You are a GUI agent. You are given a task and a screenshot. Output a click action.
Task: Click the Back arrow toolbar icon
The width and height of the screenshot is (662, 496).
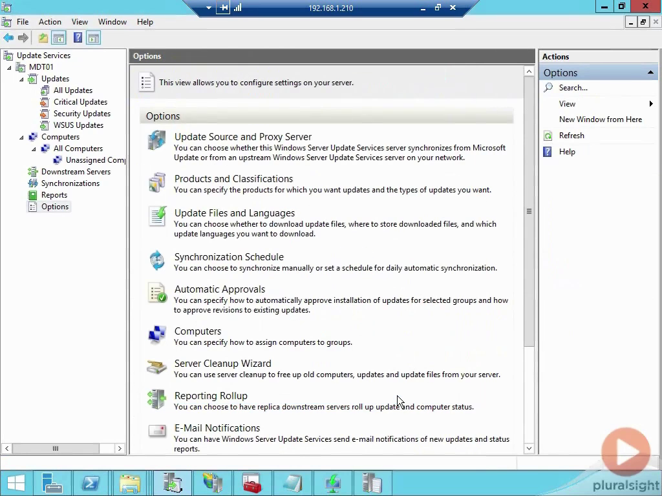coord(8,38)
